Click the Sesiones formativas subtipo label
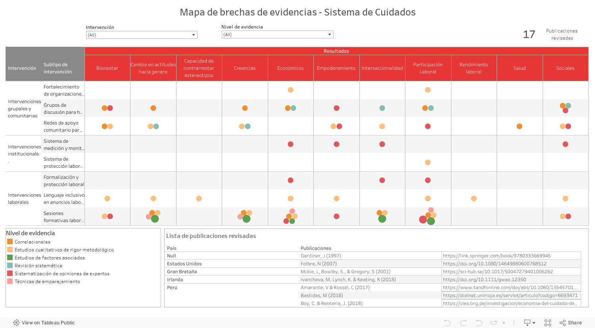Viewport: 595px width, 328px height. pyautogui.click(x=63, y=217)
